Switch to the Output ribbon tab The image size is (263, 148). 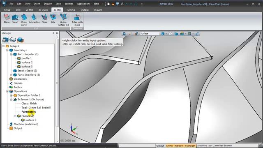[85, 10]
